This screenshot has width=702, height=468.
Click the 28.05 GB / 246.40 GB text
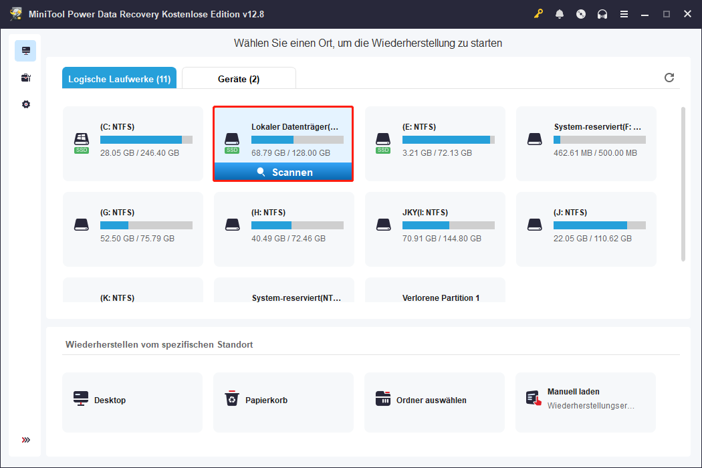coord(140,153)
